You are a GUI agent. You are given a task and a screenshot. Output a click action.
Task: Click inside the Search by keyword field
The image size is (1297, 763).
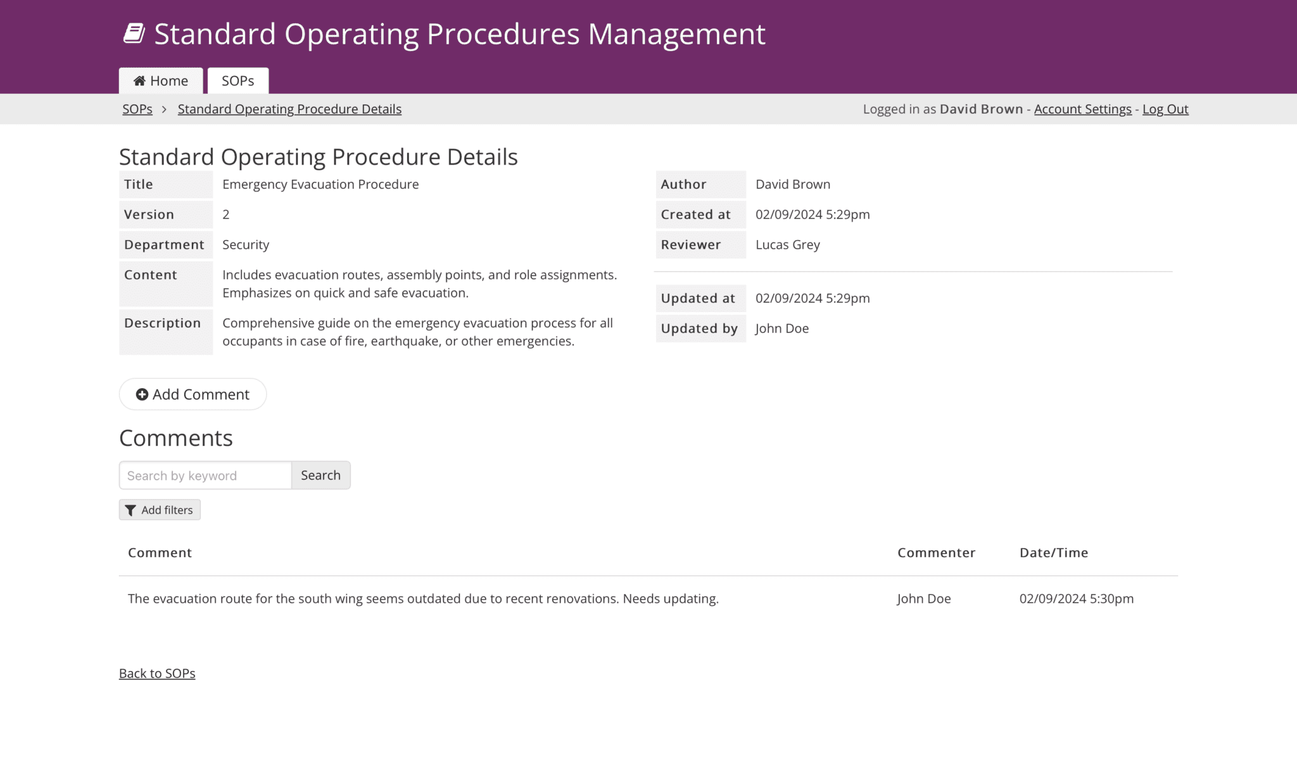click(205, 475)
